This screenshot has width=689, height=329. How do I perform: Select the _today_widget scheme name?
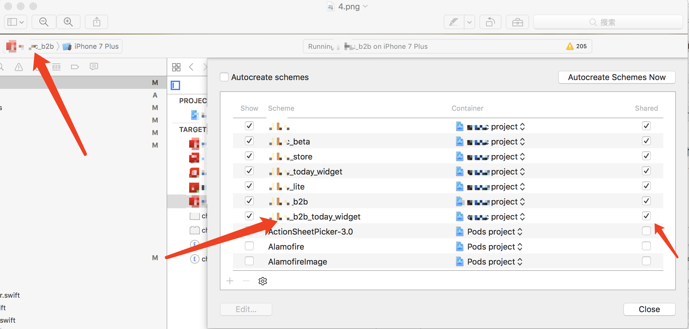coord(305,172)
